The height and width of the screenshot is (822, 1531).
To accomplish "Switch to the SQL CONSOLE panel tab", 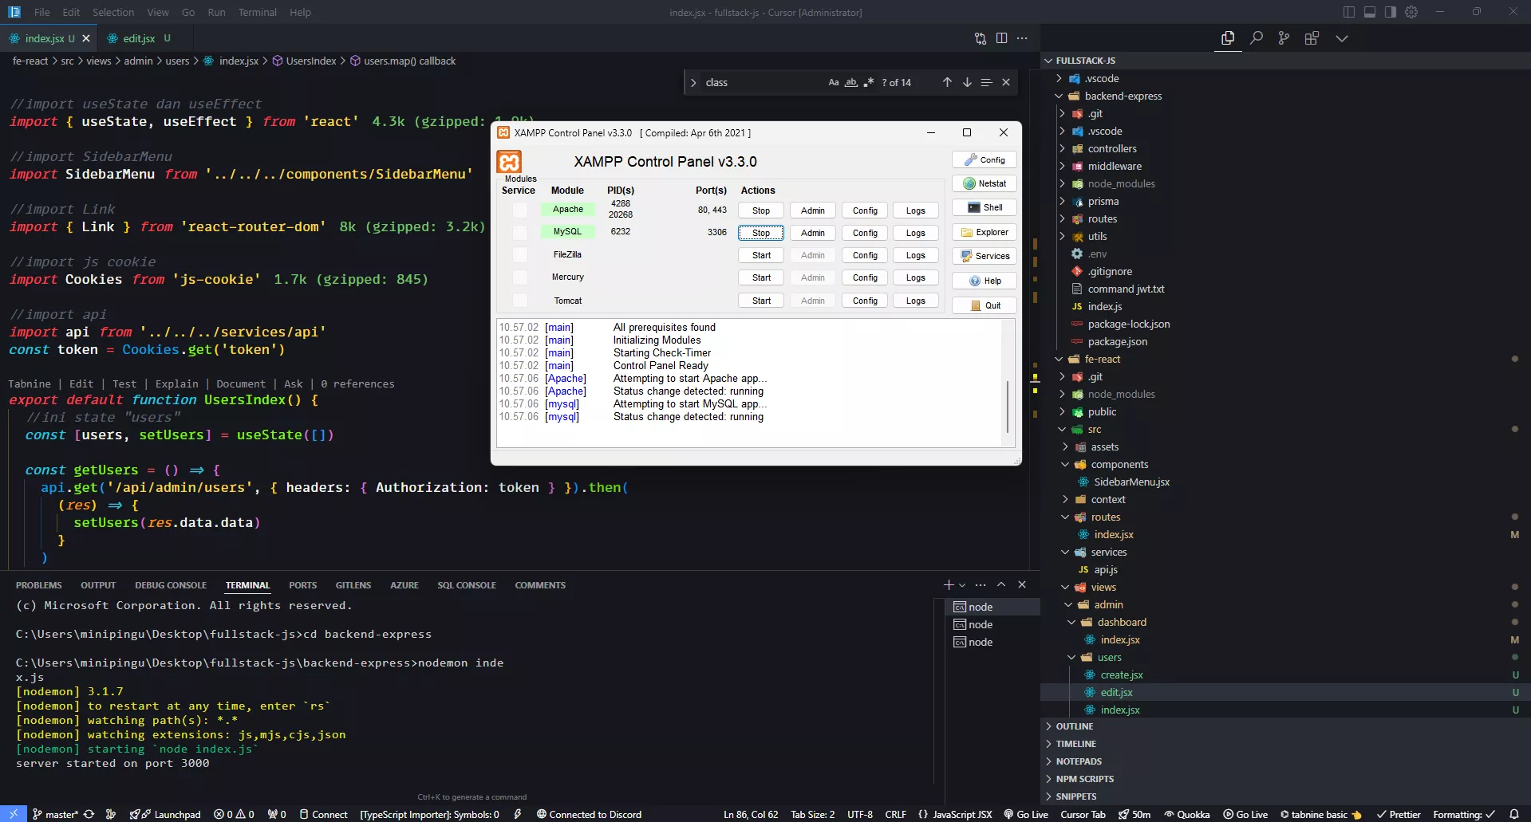I will pos(467,585).
